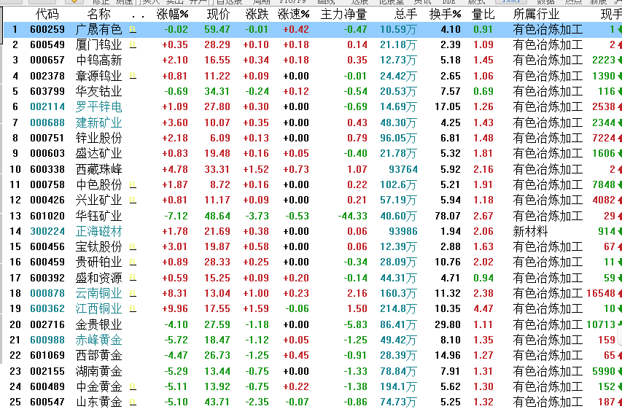The height and width of the screenshot is (409, 622).
Task: Select stock name 华钰矿业
Action: [x=98, y=217]
